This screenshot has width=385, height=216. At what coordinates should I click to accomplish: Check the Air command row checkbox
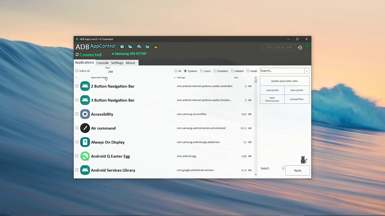pyautogui.click(x=77, y=128)
